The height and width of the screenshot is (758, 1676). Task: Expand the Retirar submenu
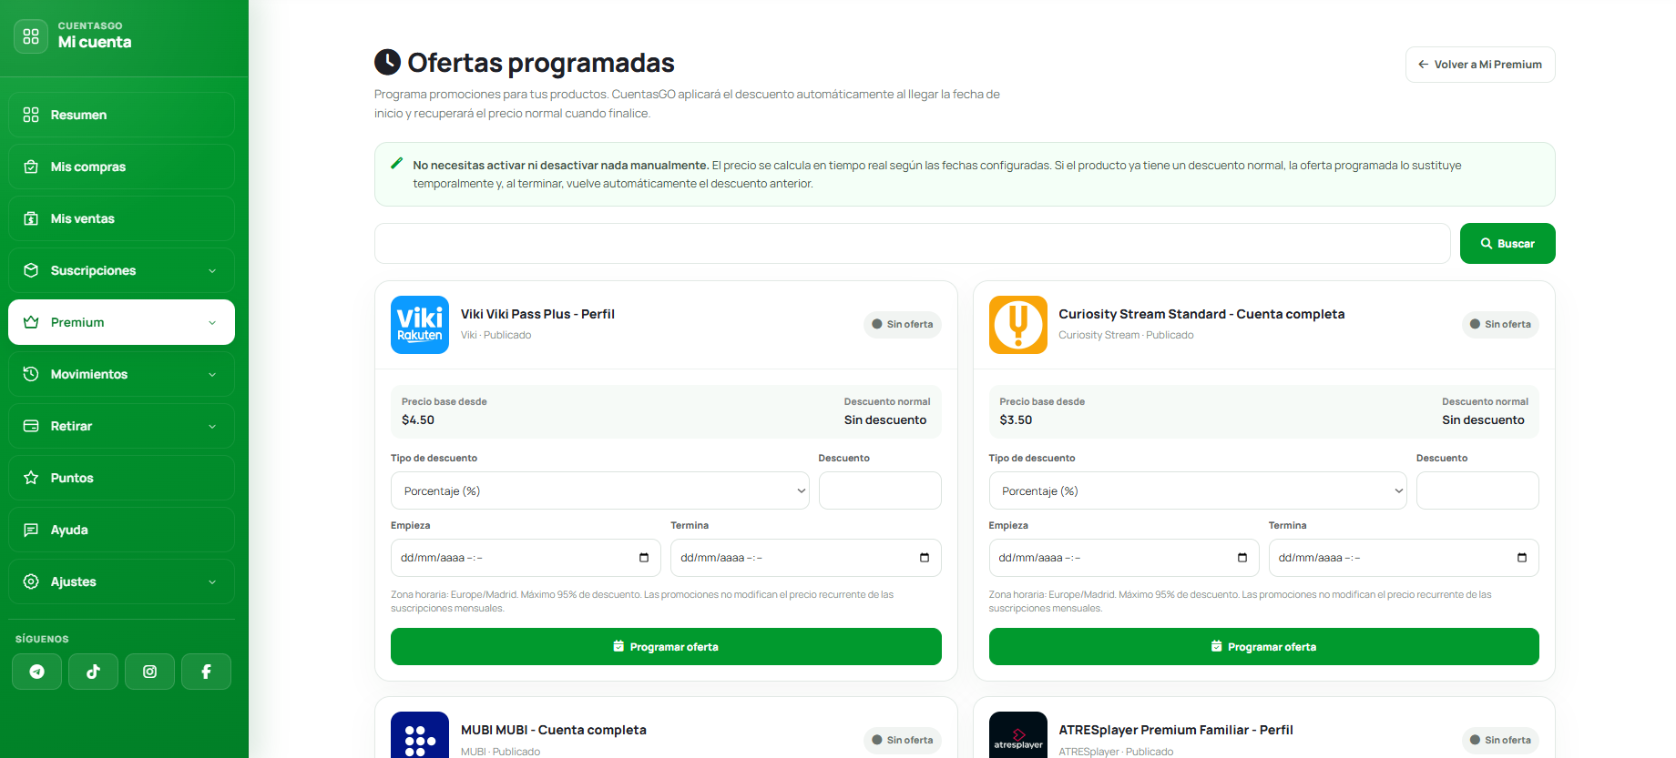pyautogui.click(x=121, y=426)
